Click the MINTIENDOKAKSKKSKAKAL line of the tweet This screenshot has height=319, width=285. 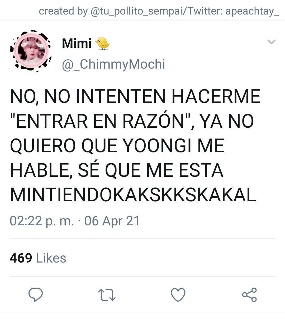click(x=133, y=195)
